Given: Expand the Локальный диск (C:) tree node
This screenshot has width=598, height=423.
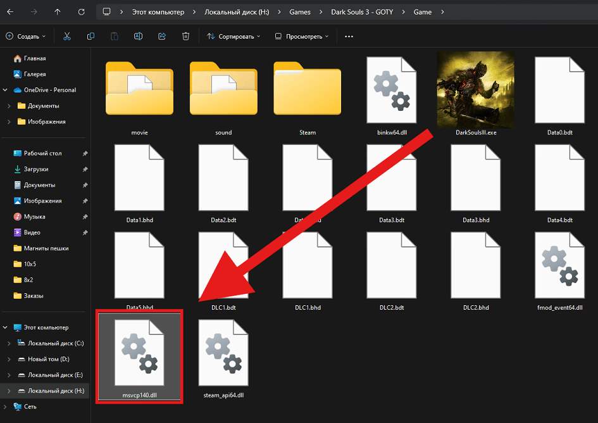Looking at the screenshot, I should pos(9,343).
